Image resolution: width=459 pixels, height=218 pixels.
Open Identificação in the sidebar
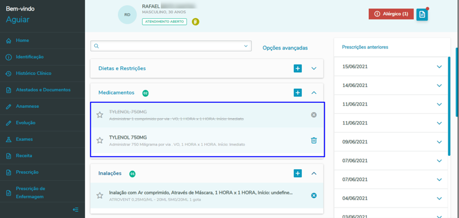click(42, 57)
